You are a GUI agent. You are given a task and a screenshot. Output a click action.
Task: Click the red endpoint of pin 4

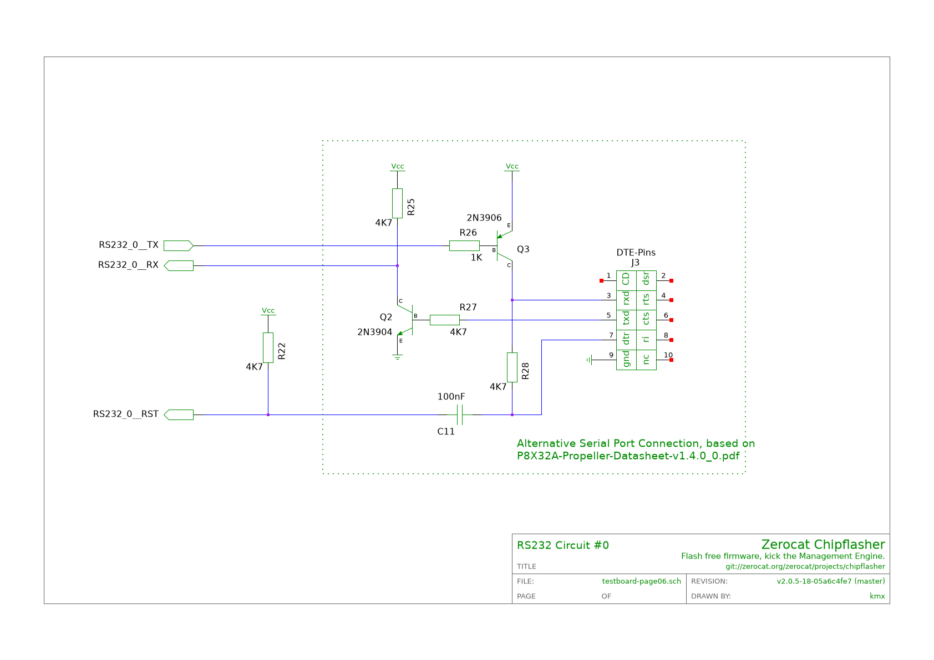[671, 300]
